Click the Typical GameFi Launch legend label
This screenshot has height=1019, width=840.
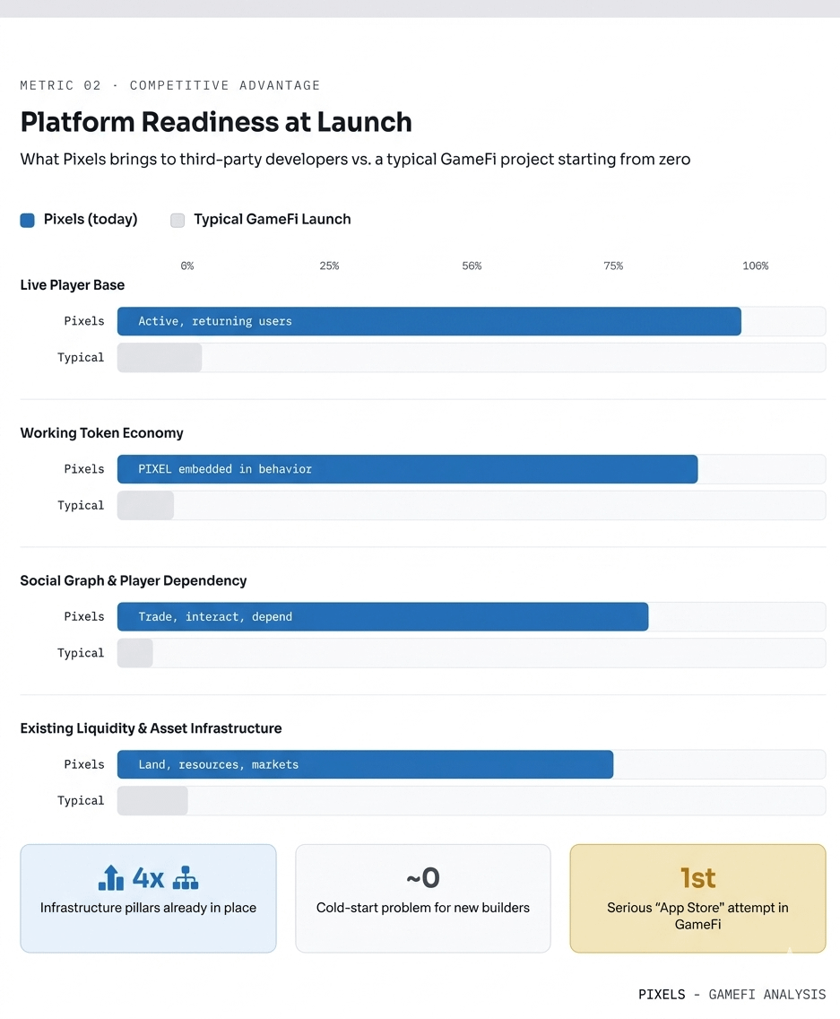coord(273,220)
